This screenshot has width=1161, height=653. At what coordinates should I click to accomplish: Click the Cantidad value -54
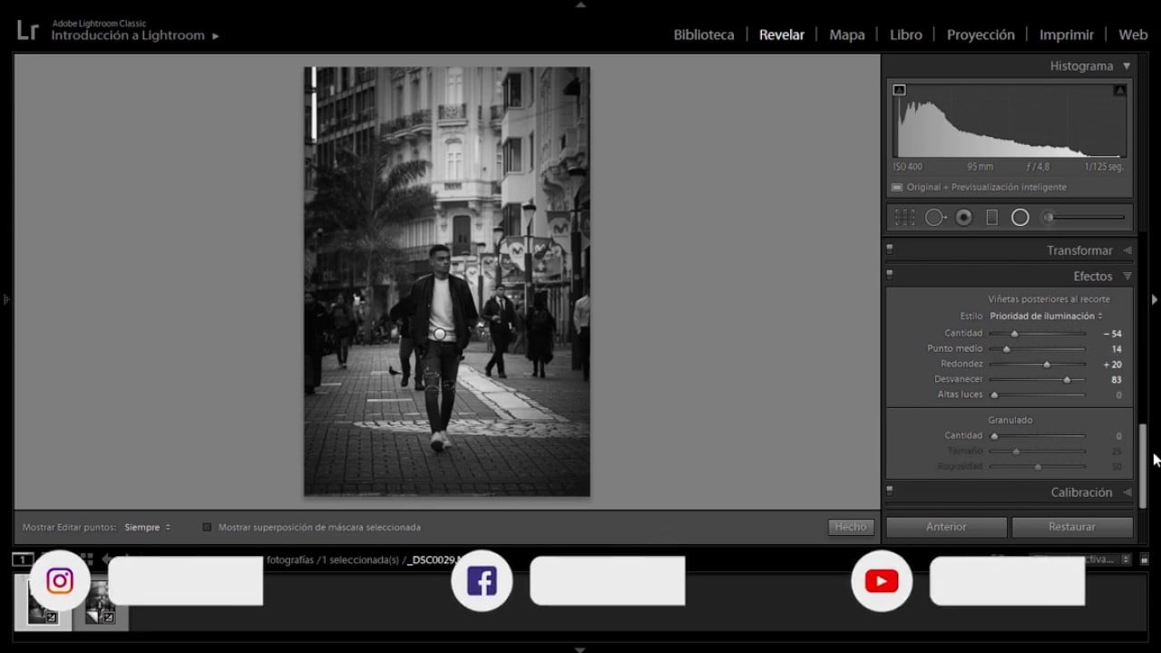[1113, 334]
